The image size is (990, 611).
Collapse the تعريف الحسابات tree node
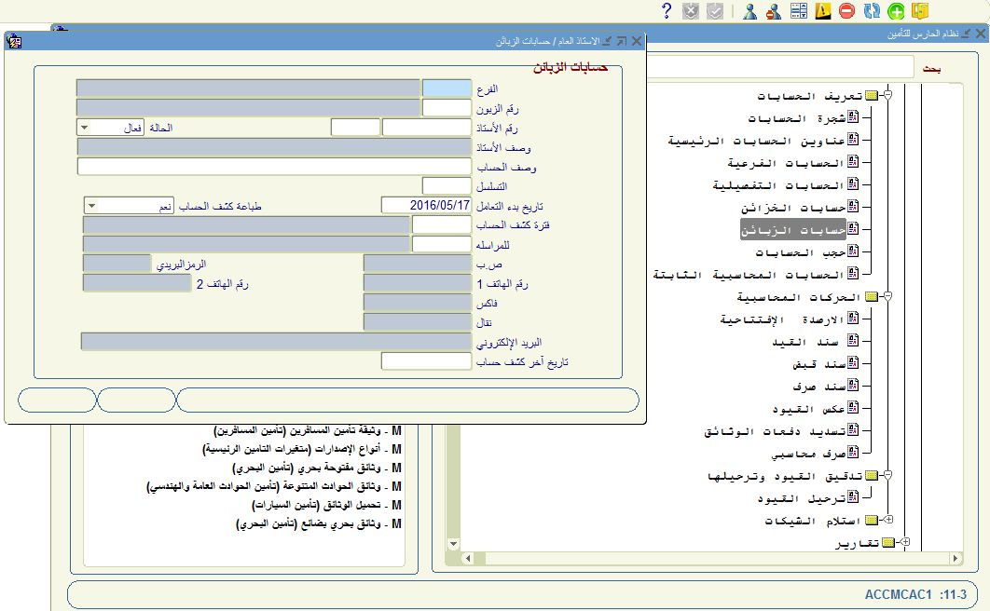[888, 96]
